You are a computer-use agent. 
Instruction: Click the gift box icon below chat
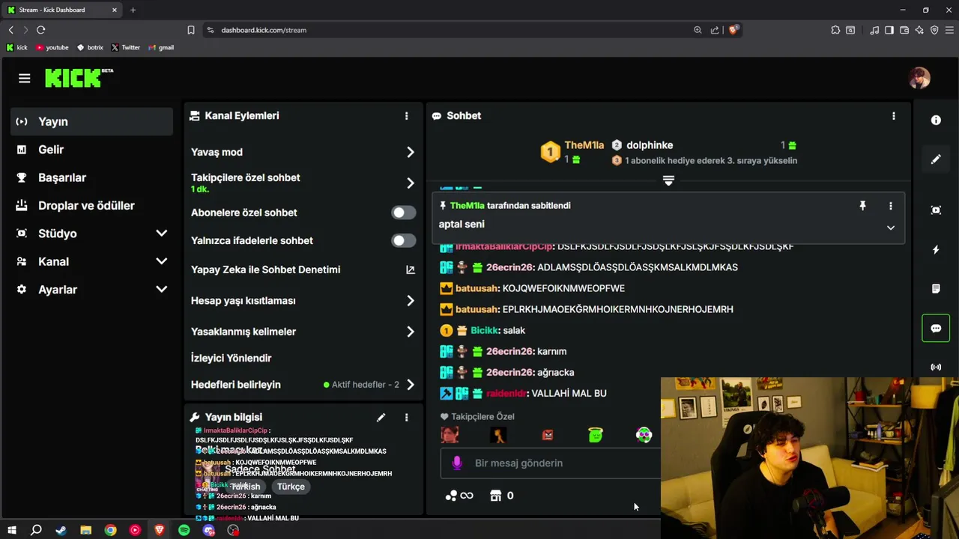[495, 496]
